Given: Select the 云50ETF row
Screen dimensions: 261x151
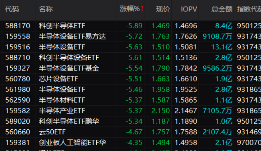Looking at the screenshot, I should click(x=52, y=132).
